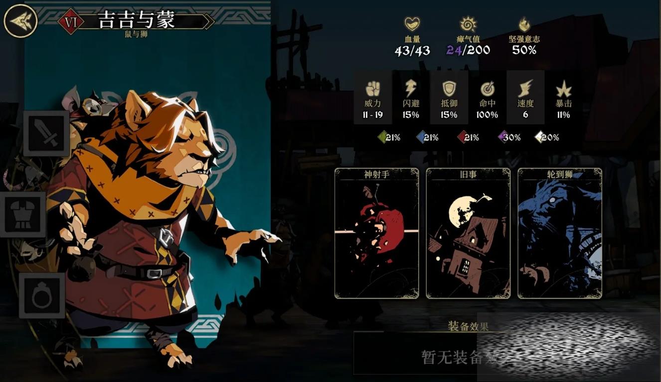Screen dimensions: 661x382
Task: Open the sword weapon equipment slot
Action: (46, 134)
